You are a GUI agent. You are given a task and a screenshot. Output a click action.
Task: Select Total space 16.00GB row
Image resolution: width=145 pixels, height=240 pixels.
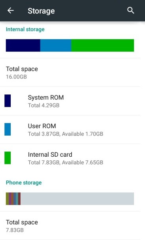70,73
